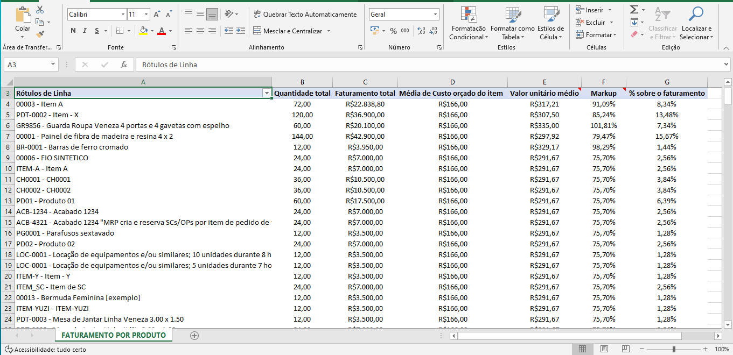
Task: Add a new sheet with plus icon
Action: tap(194, 335)
